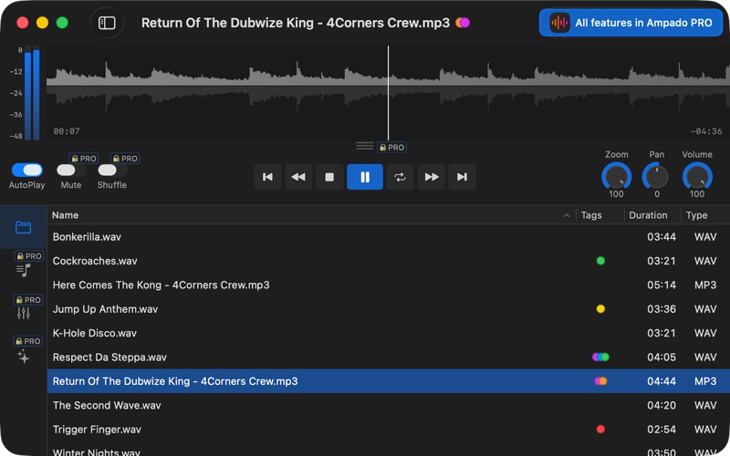Click the yellow tag on Jump Up Anthem.wav
The height and width of the screenshot is (456, 730).
(x=600, y=309)
